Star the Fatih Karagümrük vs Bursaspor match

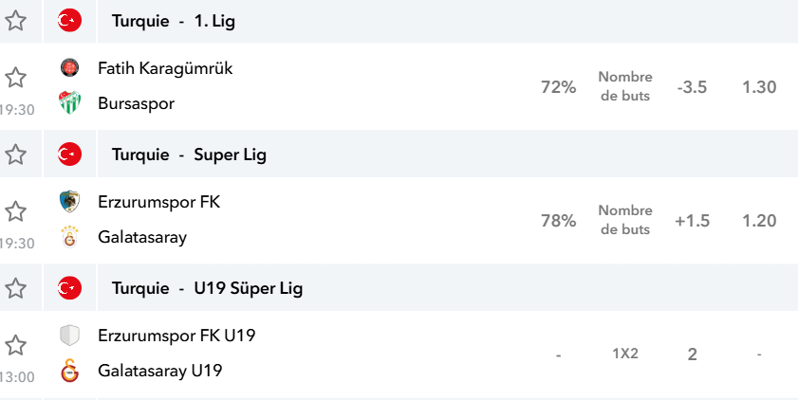pos(15,78)
